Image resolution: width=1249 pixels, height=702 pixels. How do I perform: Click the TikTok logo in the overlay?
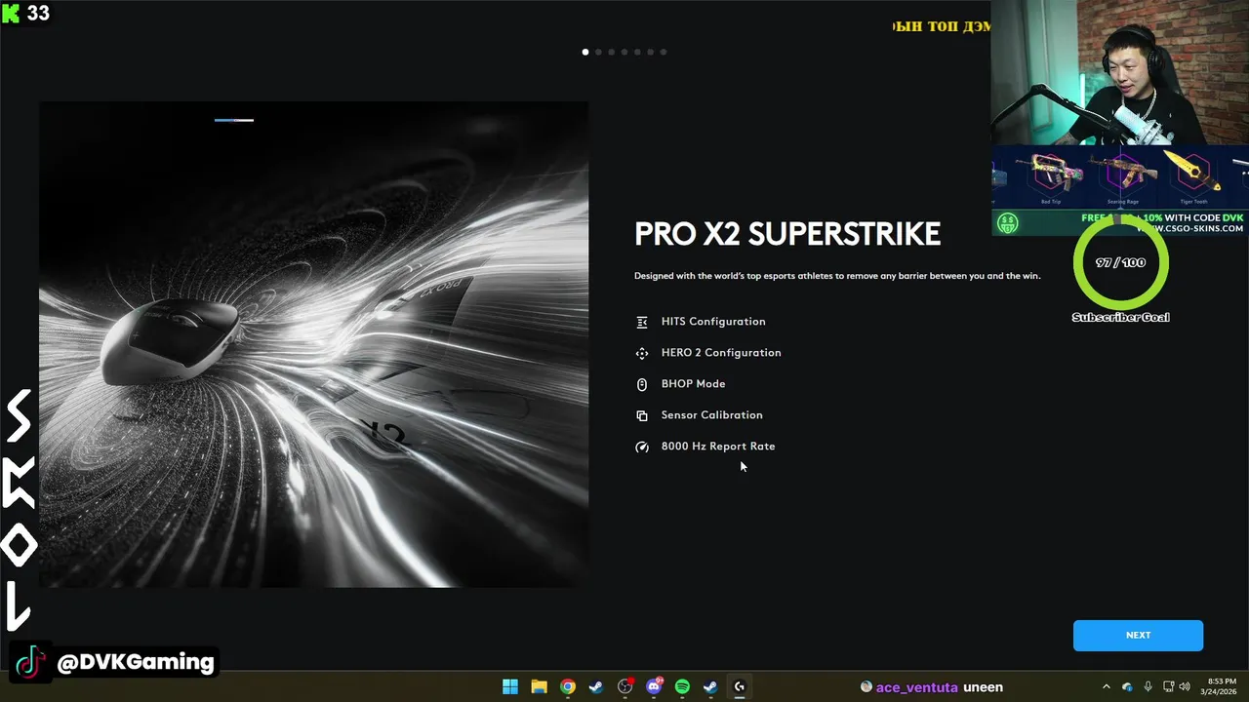[x=30, y=662]
